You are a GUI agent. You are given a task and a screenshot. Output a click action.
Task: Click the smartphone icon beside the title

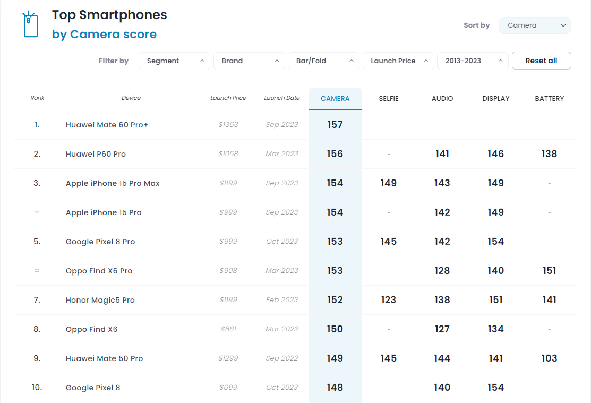(31, 24)
